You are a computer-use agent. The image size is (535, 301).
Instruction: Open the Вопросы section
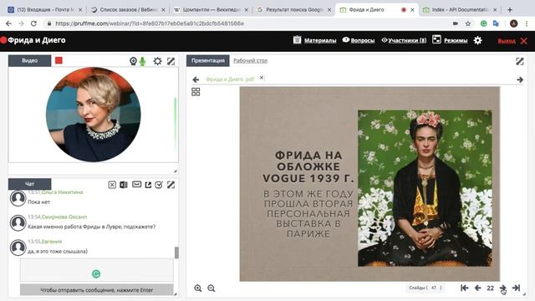point(359,40)
